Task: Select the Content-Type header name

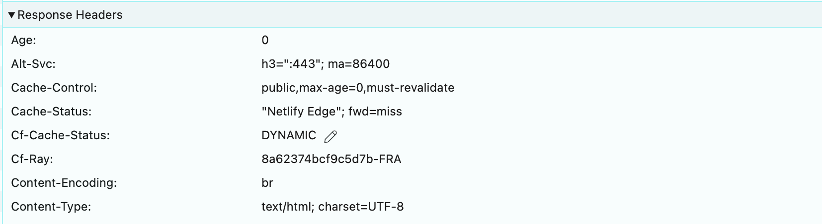Action: click(x=51, y=207)
